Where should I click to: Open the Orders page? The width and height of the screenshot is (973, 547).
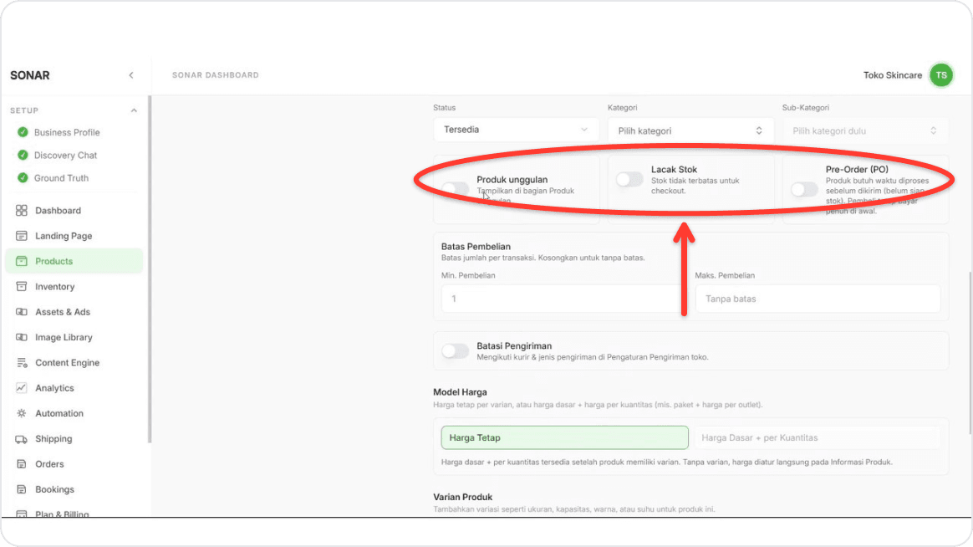click(x=49, y=464)
